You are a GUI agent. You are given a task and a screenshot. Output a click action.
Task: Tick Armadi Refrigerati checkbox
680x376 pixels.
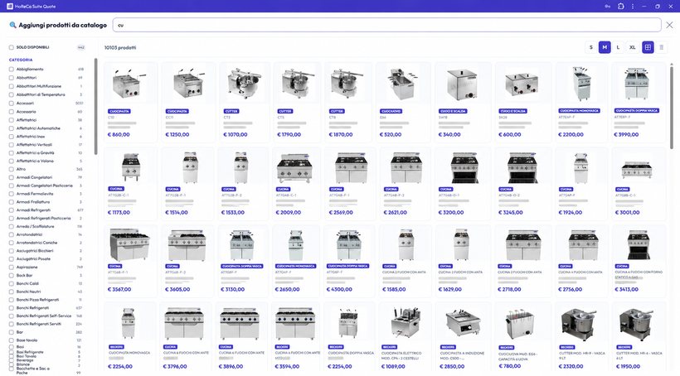click(12, 210)
